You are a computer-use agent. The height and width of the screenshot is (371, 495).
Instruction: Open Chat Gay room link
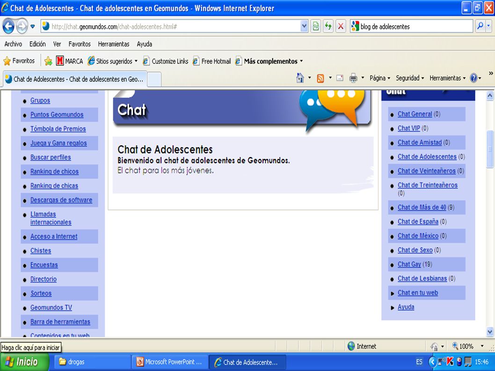(x=409, y=264)
